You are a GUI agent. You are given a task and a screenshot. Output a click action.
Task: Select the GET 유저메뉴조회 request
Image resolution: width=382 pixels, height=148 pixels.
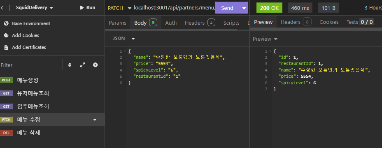coord(52,93)
